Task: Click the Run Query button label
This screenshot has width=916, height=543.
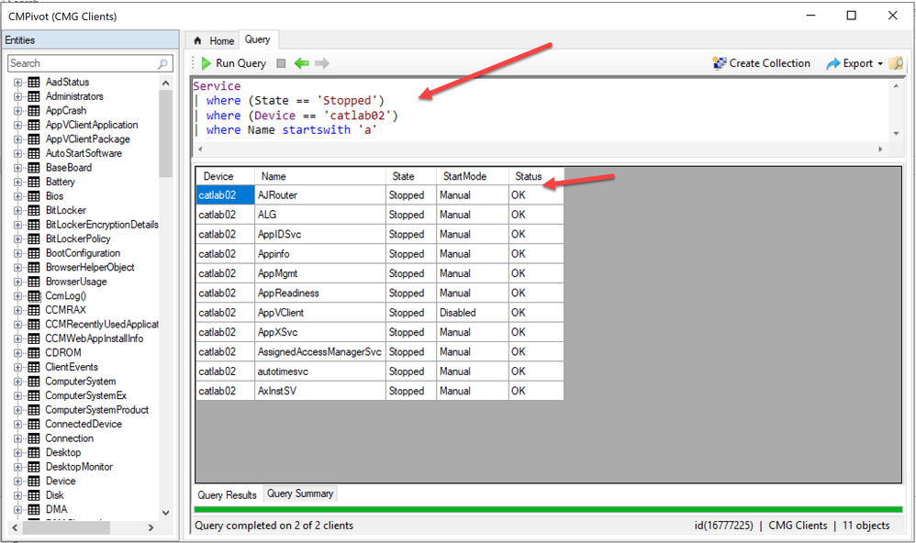Action: [240, 63]
